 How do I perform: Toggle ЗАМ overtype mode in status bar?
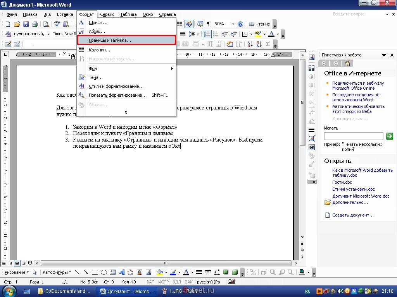coord(189,282)
